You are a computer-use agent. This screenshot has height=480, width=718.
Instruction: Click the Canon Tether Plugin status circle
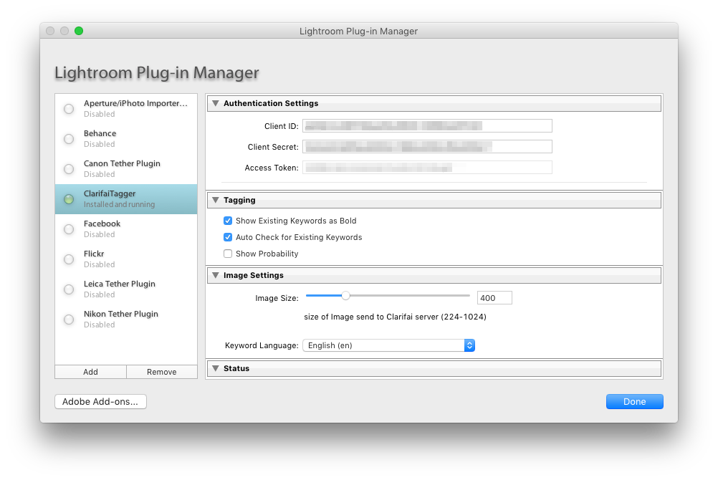coord(69,169)
